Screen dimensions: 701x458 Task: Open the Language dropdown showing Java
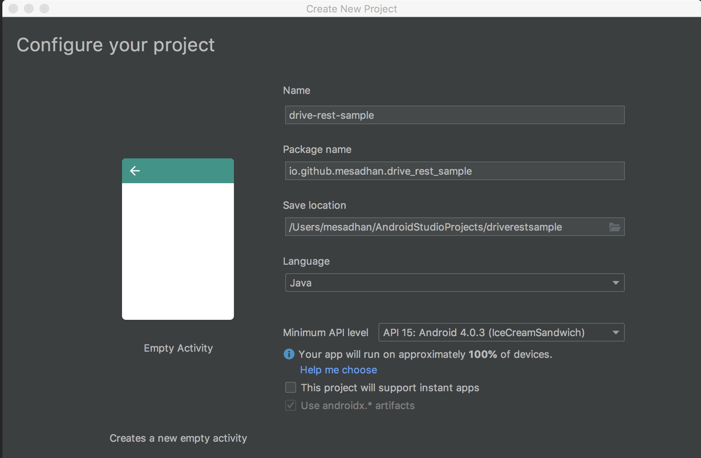(455, 283)
